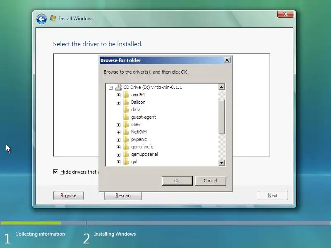Click the Browse button
Screen dimensions: 331x248
tap(68, 196)
